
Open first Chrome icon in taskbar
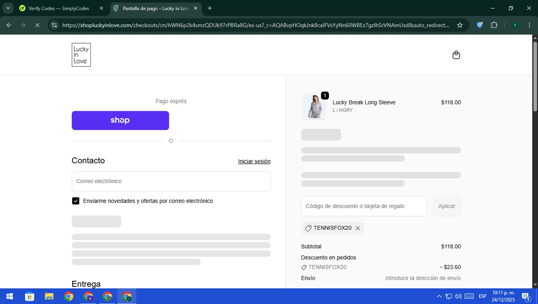(x=69, y=296)
